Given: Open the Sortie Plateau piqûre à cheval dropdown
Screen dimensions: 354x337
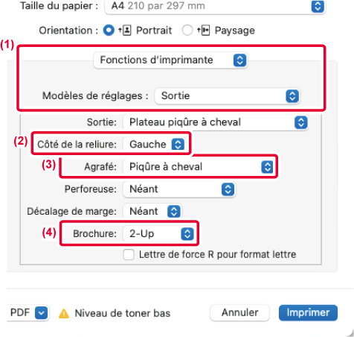Looking at the screenshot, I should click(x=216, y=122).
